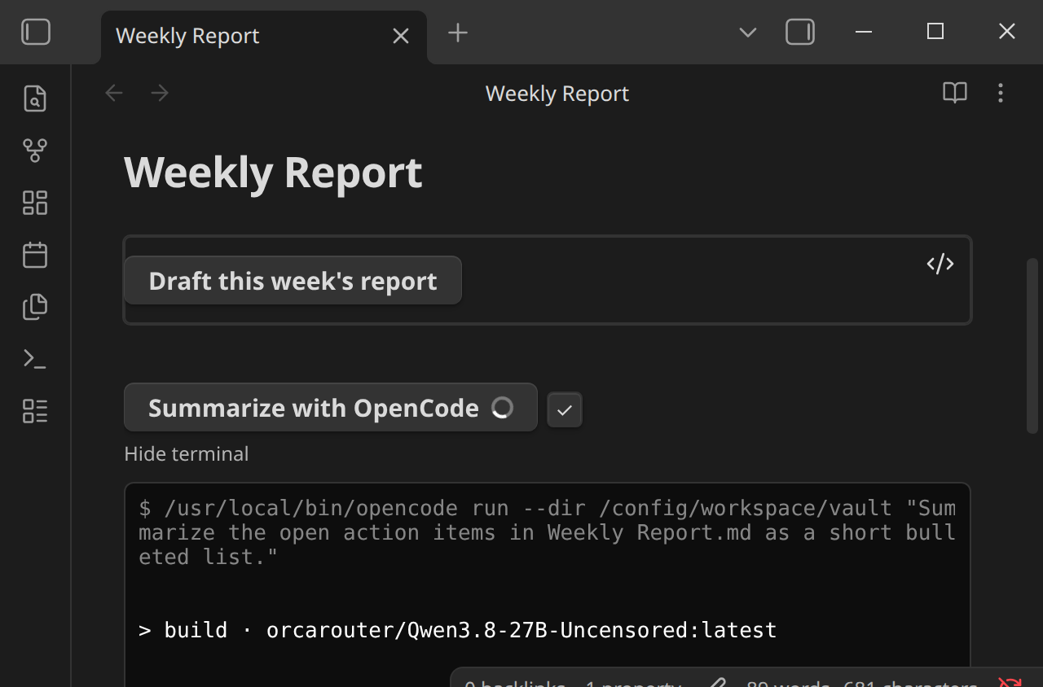
Task: Open the canvas grid icon in sidebar
Action: (x=35, y=203)
